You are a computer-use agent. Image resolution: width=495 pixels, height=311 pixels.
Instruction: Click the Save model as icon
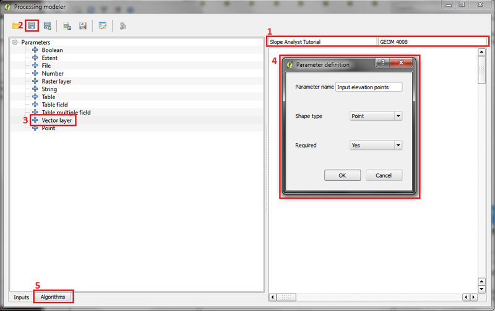(48, 26)
